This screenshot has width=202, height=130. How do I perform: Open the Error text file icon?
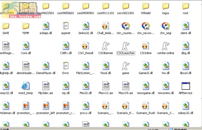pyautogui.click(x=66, y=66)
